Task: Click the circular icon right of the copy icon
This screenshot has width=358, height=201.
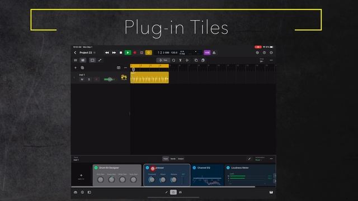Action: 203,60
